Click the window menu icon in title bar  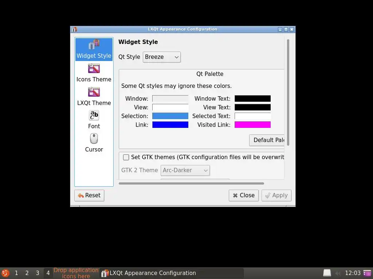pos(74,29)
